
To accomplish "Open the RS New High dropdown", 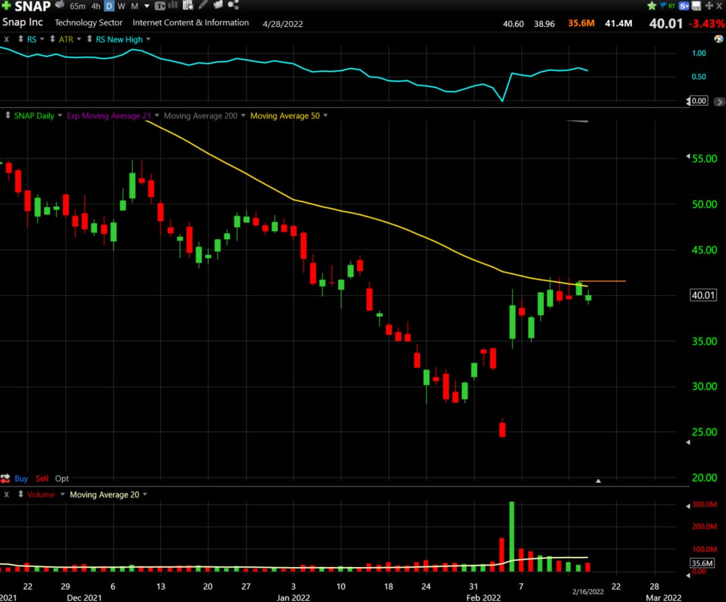I will coord(148,39).
